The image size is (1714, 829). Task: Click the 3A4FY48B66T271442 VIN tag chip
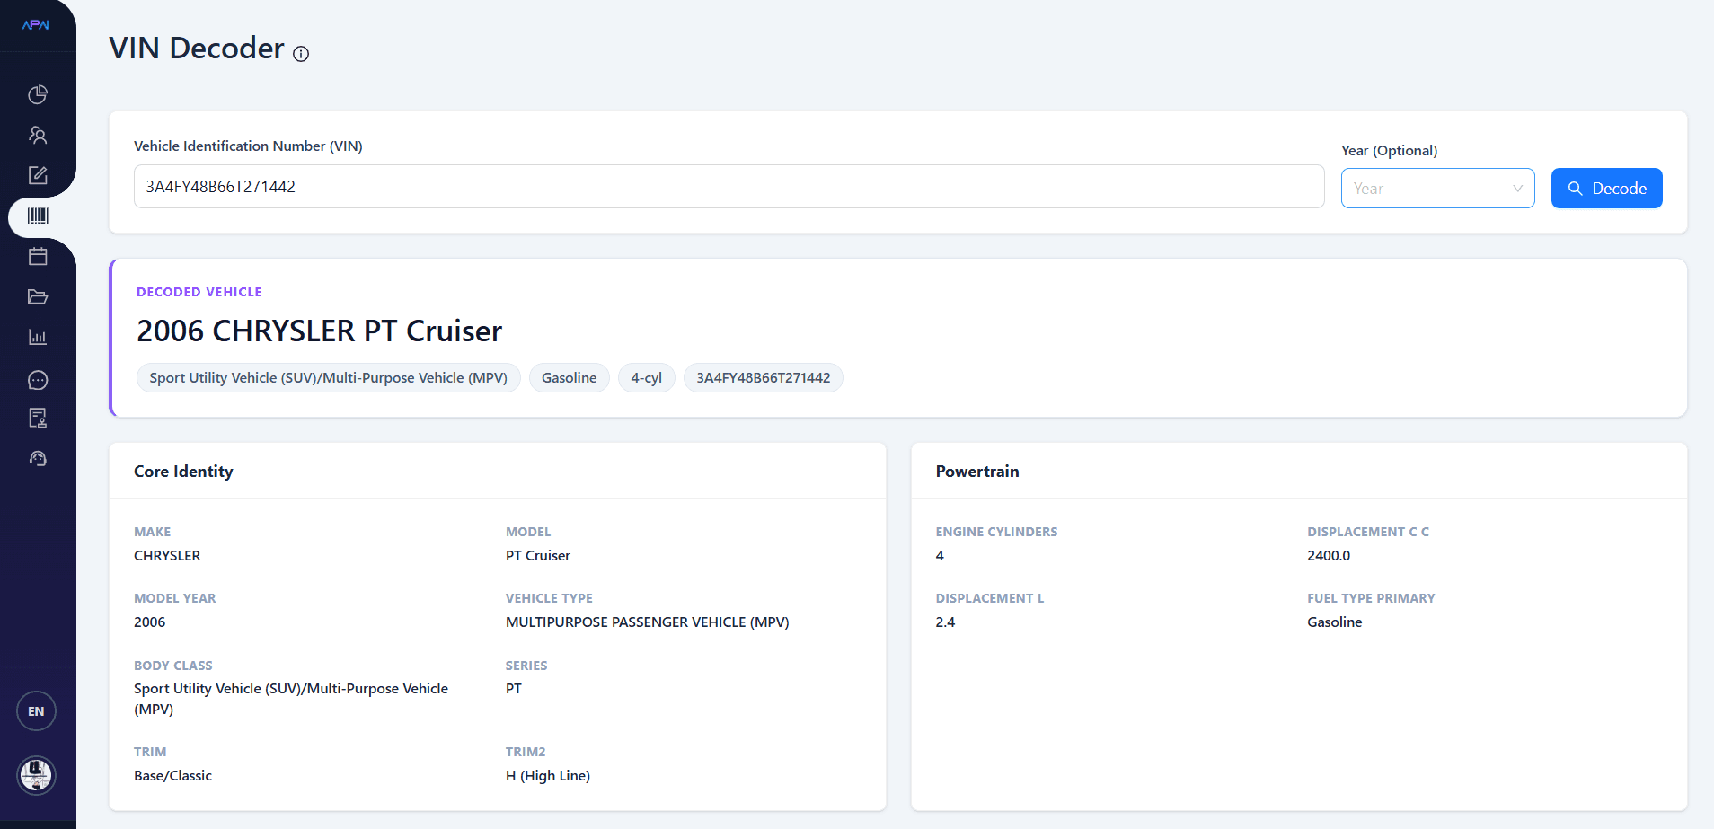(x=764, y=378)
